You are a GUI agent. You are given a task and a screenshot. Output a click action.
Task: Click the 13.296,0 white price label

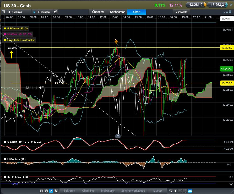[x=227, y=19]
